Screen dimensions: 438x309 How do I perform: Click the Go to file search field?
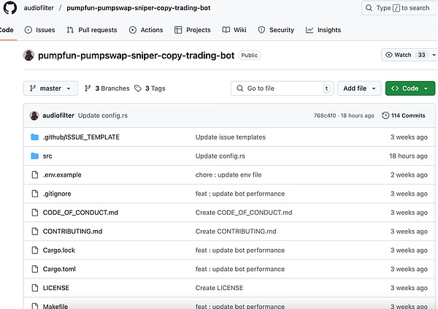click(x=281, y=88)
